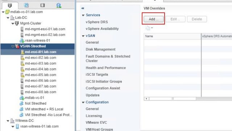Click the alert cluster icon of VSAN-Strecthed

17,46
